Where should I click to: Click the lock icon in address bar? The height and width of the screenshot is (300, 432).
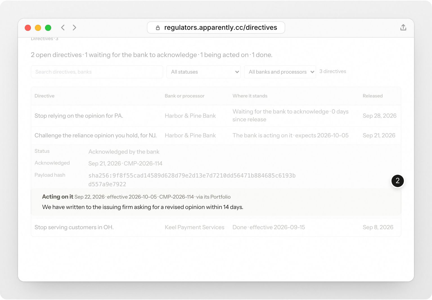[158, 28]
